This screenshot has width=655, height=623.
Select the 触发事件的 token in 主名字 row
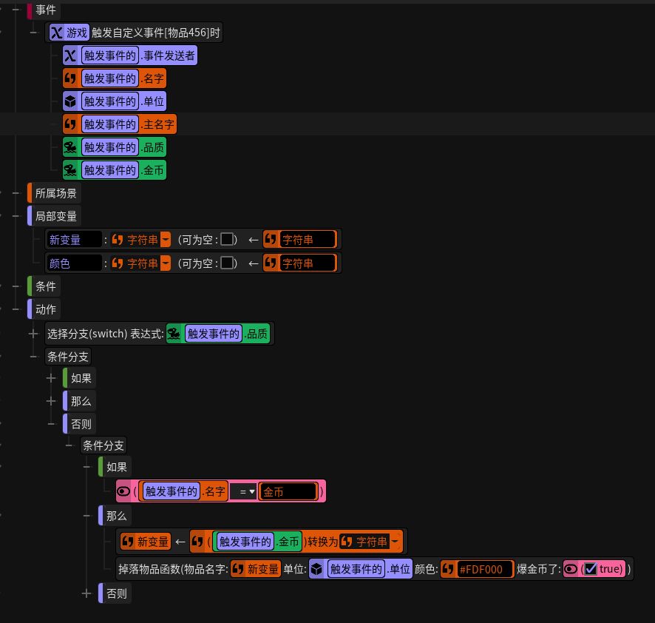coord(110,124)
